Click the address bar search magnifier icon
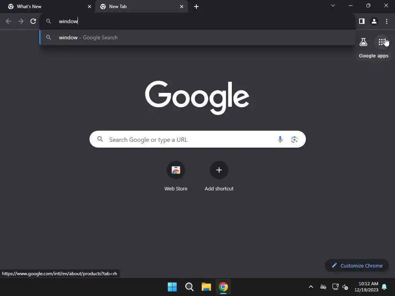The image size is (395, 296). 49,21
